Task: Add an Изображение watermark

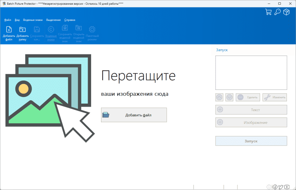Action: 251,122
